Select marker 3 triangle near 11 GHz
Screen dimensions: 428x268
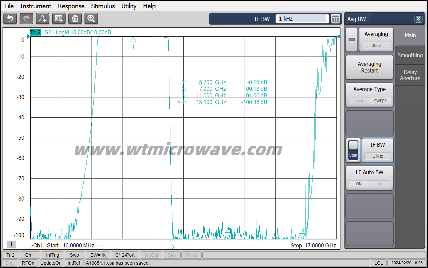[228, 230]
